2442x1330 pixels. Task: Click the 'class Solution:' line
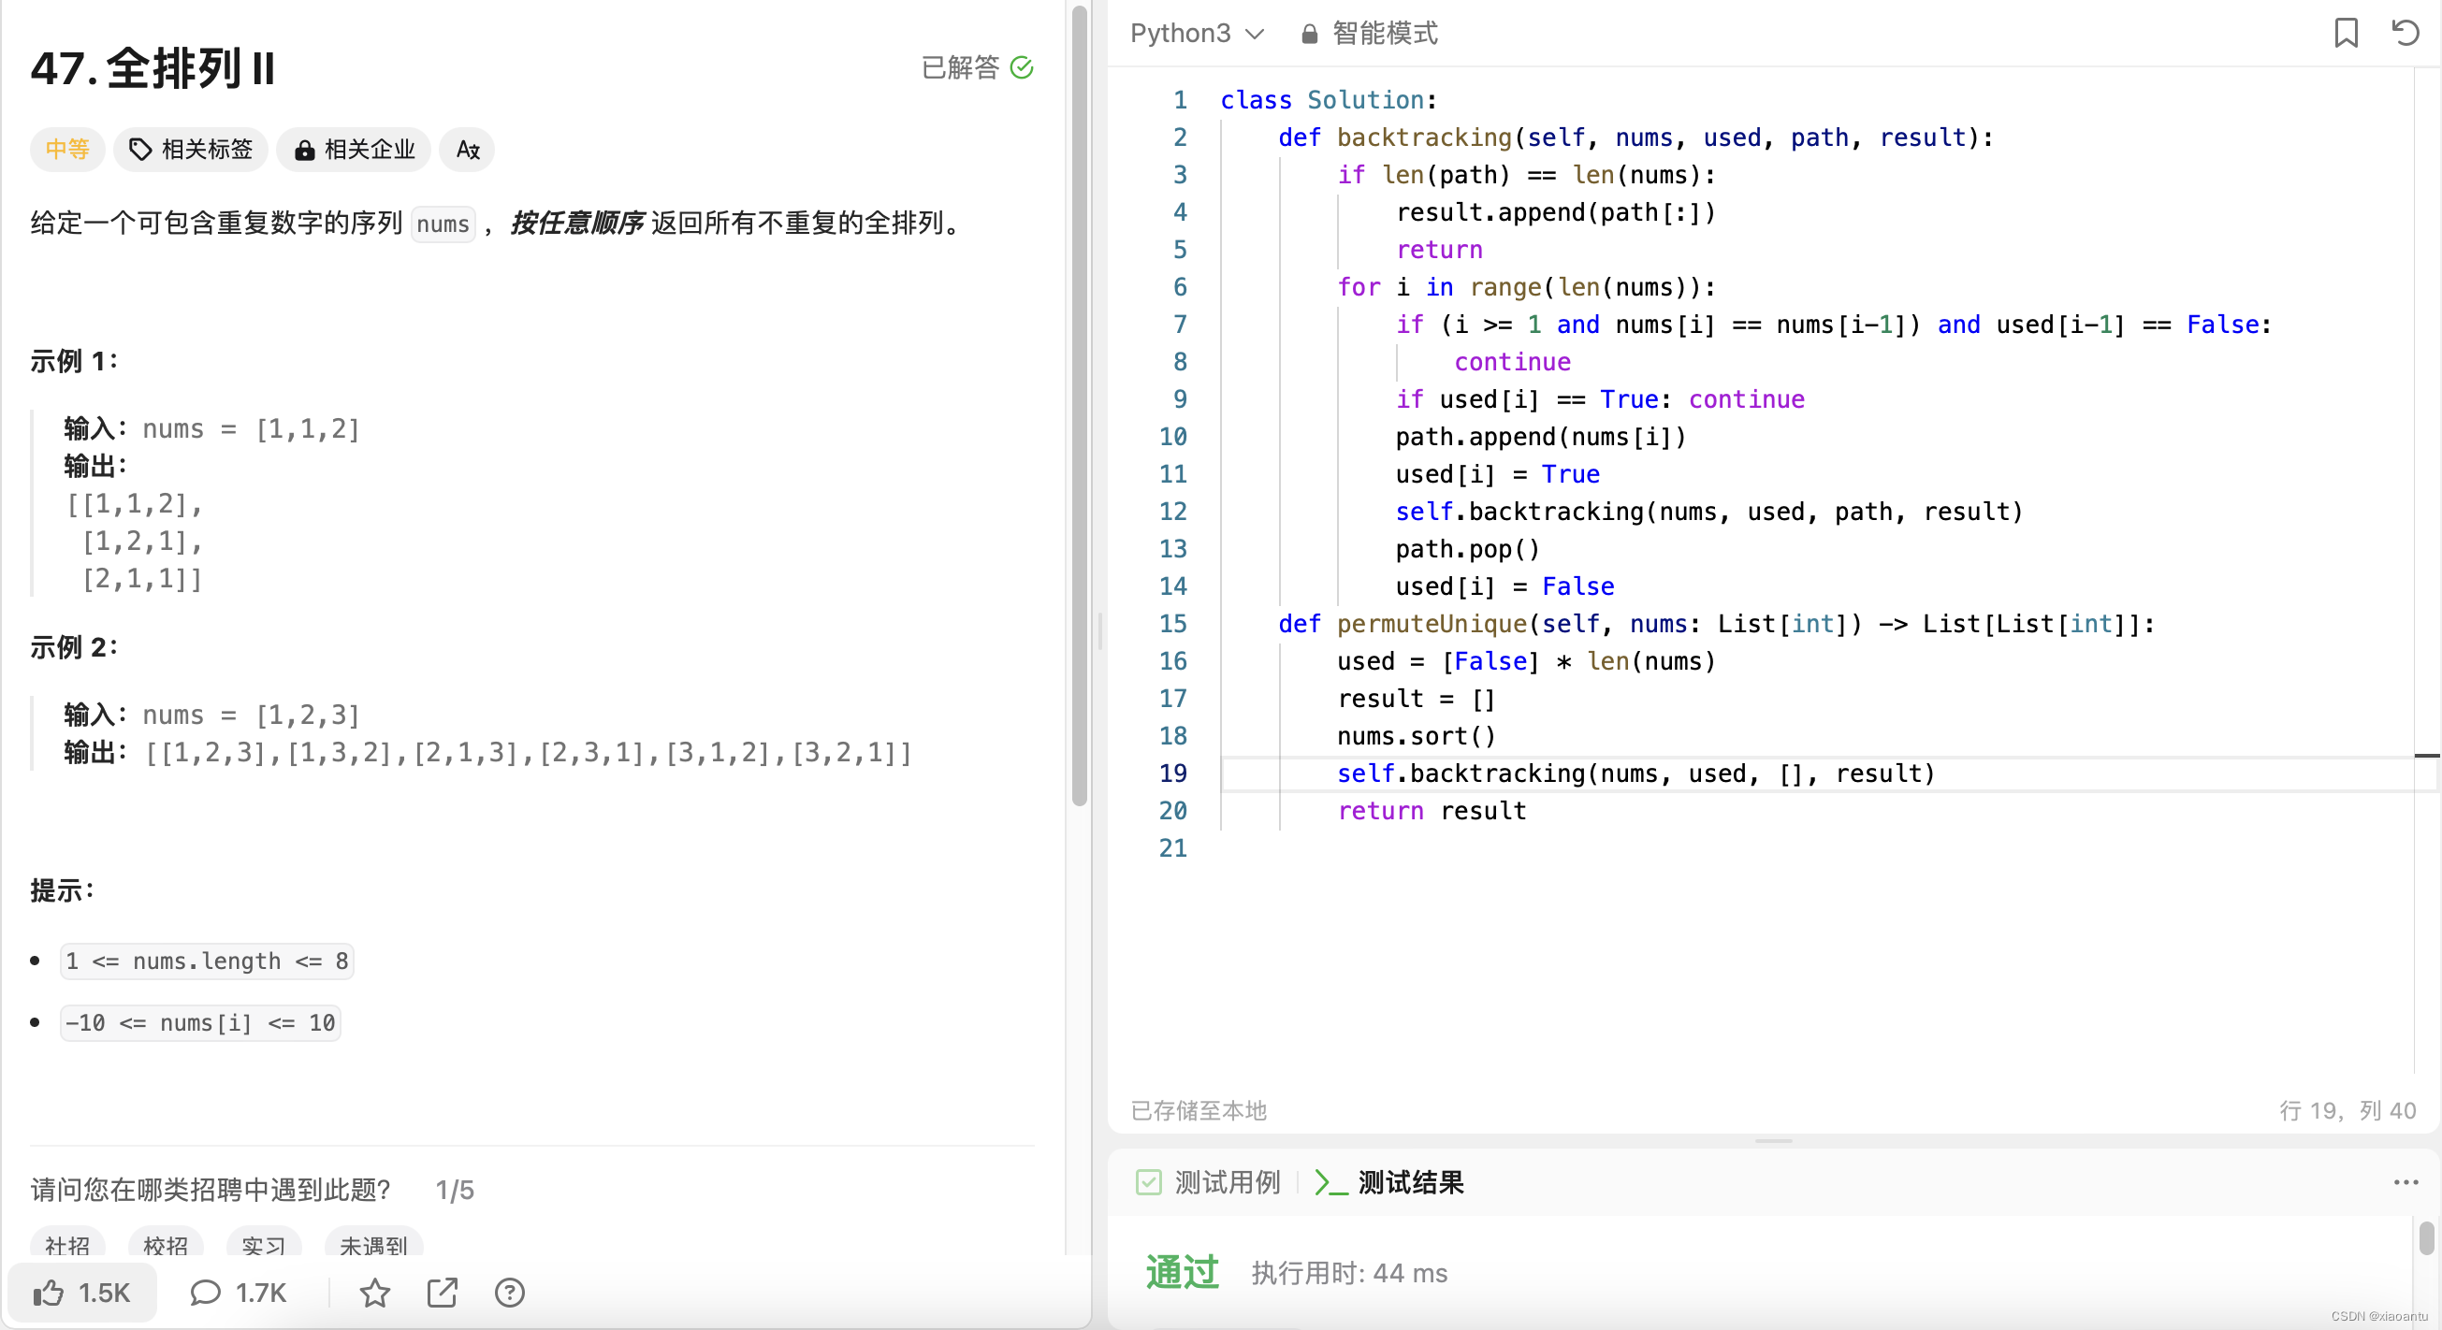[x=1330, y=100]
